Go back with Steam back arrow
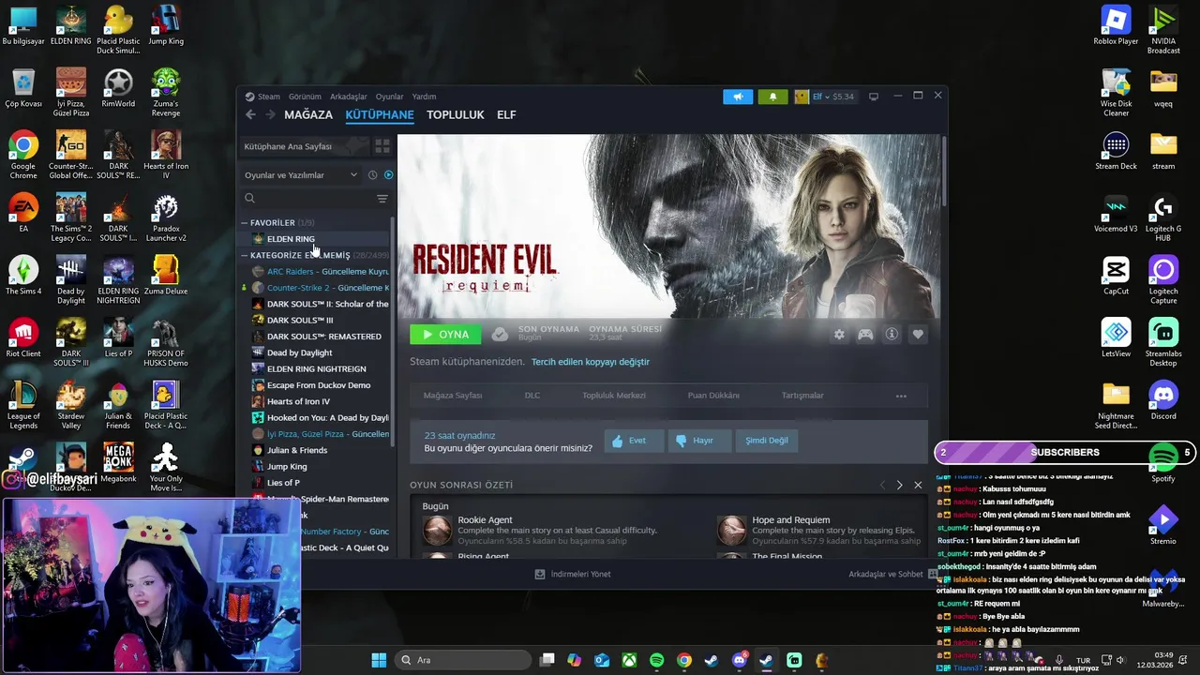Screen dimensions: 1200x675 250,114
